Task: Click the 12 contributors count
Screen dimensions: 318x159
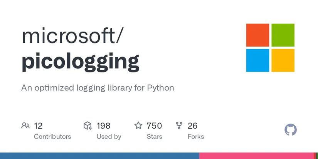Action: (38, 126)
